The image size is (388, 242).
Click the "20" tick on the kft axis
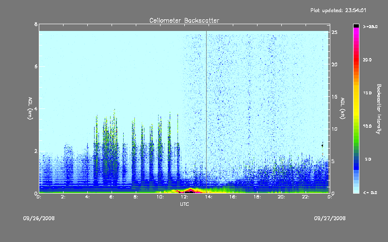334,64
